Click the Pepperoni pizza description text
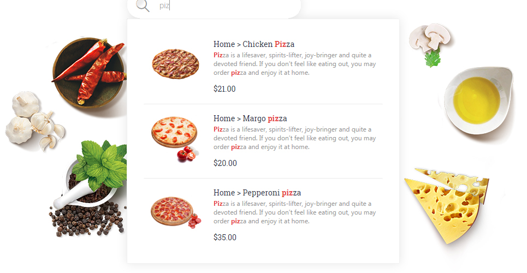Viewport: 527px width, 273px height. coord(295,212)
